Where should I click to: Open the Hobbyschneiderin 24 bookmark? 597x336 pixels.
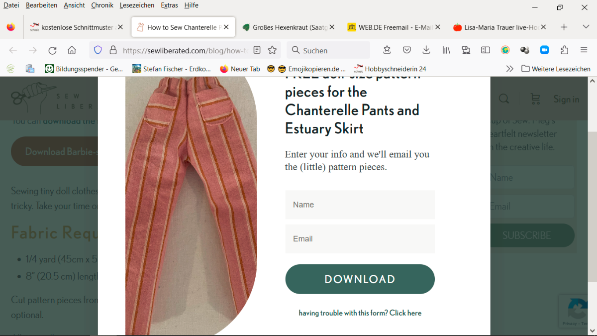[x=390, y=69]
